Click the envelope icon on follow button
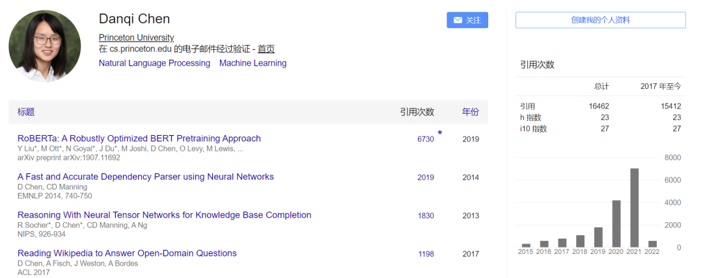The image size is (703, 278). click(457, 20)
